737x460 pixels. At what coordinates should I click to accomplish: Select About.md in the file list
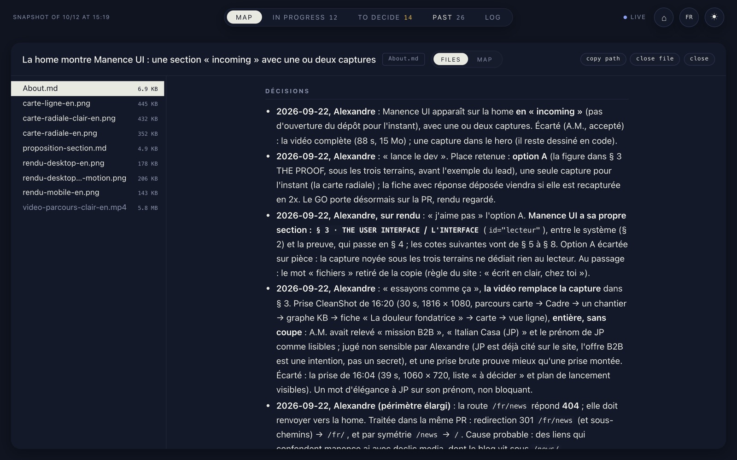click(x=88, y=89)
